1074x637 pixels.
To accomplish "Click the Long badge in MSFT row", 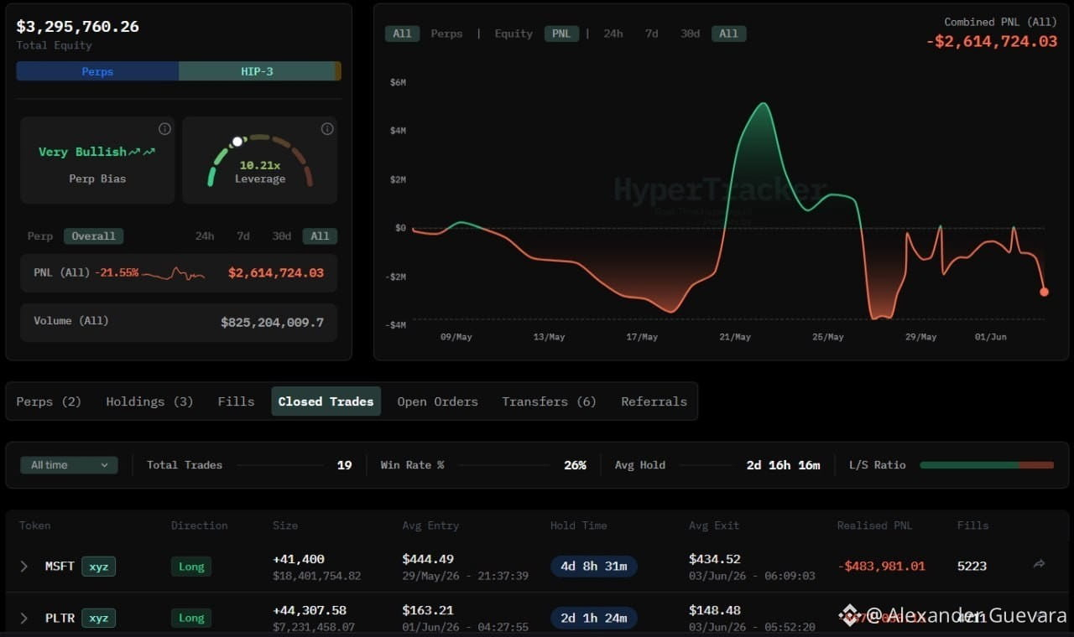I will [x=191, y=567].
